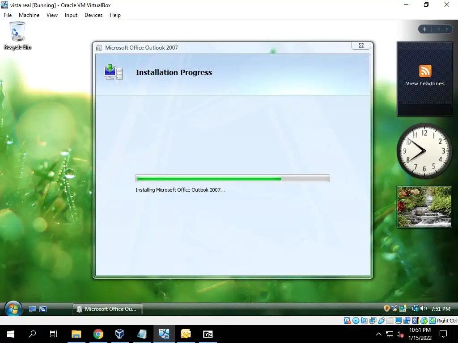This screenshot has width=458, height=343.
Task: Open the Recycle Bin desktop icon
Action: (x=17, y=36)
